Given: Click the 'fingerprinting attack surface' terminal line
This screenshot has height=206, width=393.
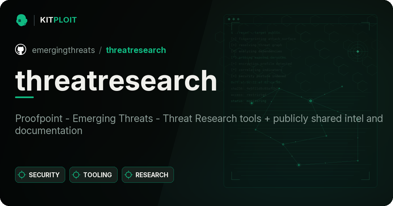Looking at the screenshot, I should (x=263, y=39).
